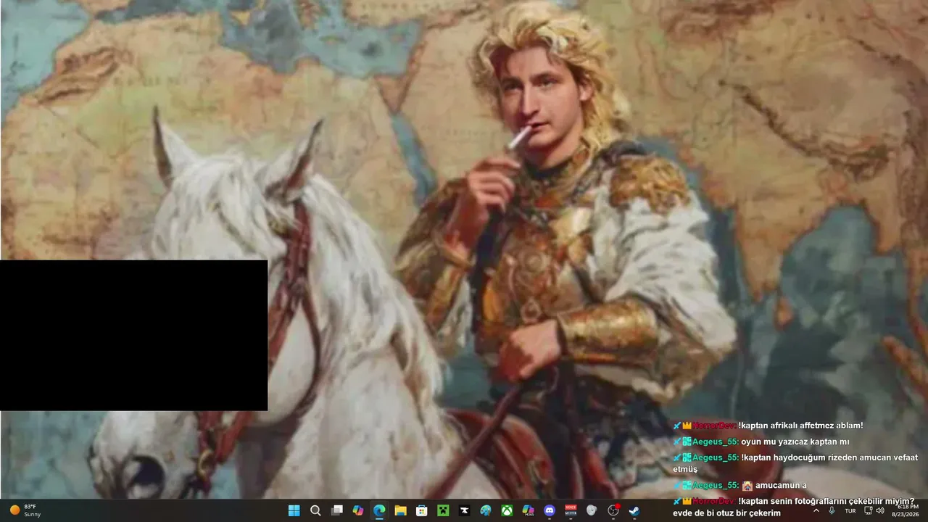The height and width of the screenshot is (522, 928).
Task: Click the chat text "amucamun a"
Action: pyautogui.click(x=781, y=485)
